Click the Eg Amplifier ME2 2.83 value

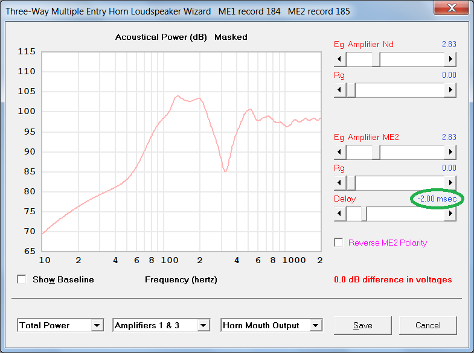449,138
